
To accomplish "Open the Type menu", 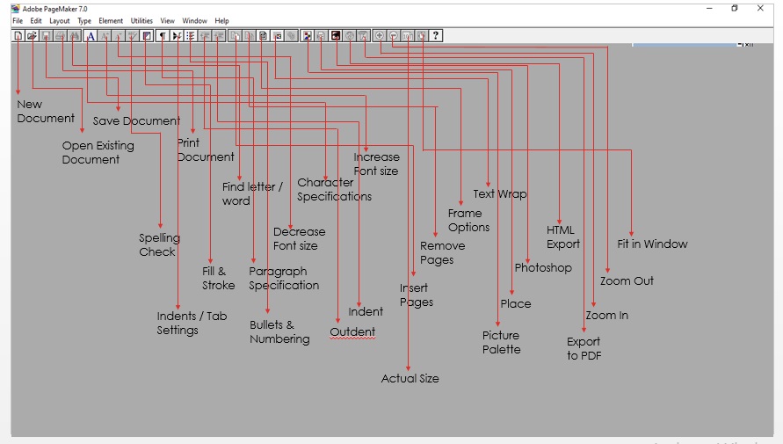I will click(84, 20).
